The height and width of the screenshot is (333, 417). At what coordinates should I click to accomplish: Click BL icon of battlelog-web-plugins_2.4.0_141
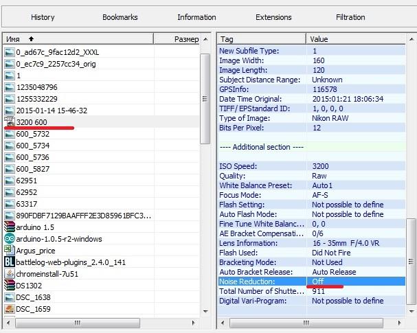[x=10, y=262]
